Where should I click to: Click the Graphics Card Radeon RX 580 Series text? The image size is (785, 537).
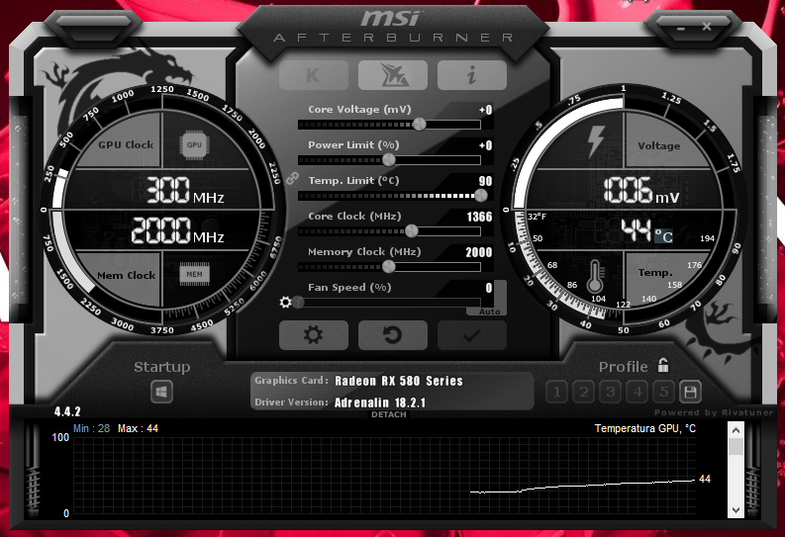pyautogui.click(x=399, y=381)
